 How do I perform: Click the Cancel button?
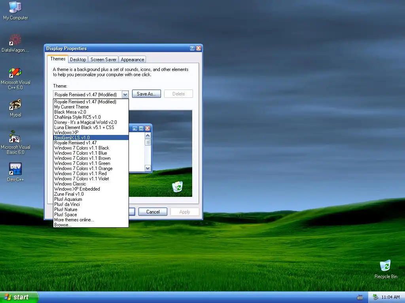pyautogui.click(x=153, y=212)
